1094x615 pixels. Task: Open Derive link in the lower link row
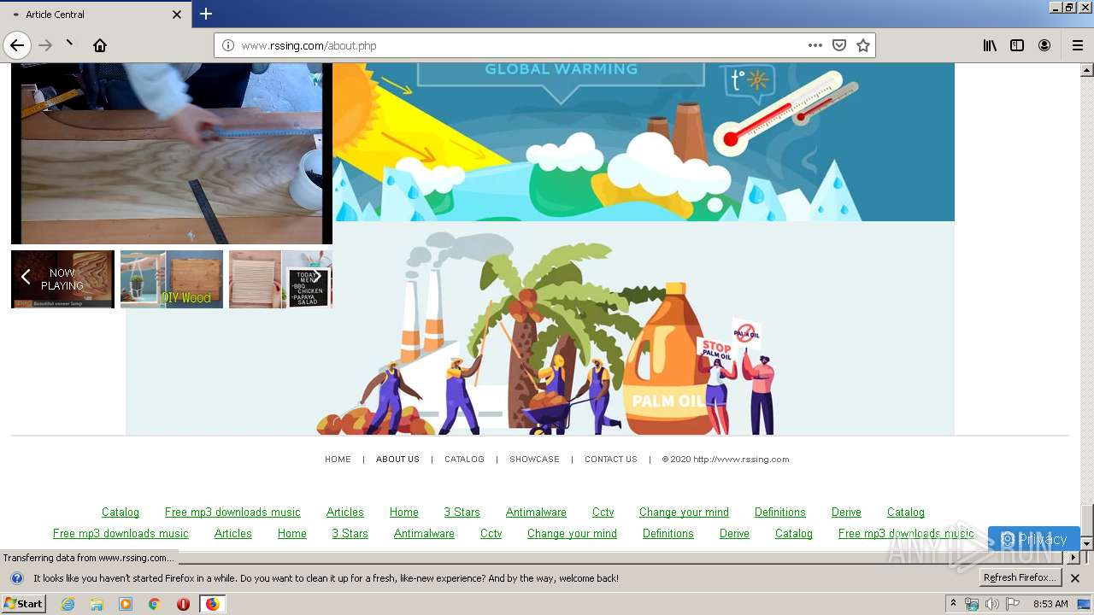[x=734, y=534]
